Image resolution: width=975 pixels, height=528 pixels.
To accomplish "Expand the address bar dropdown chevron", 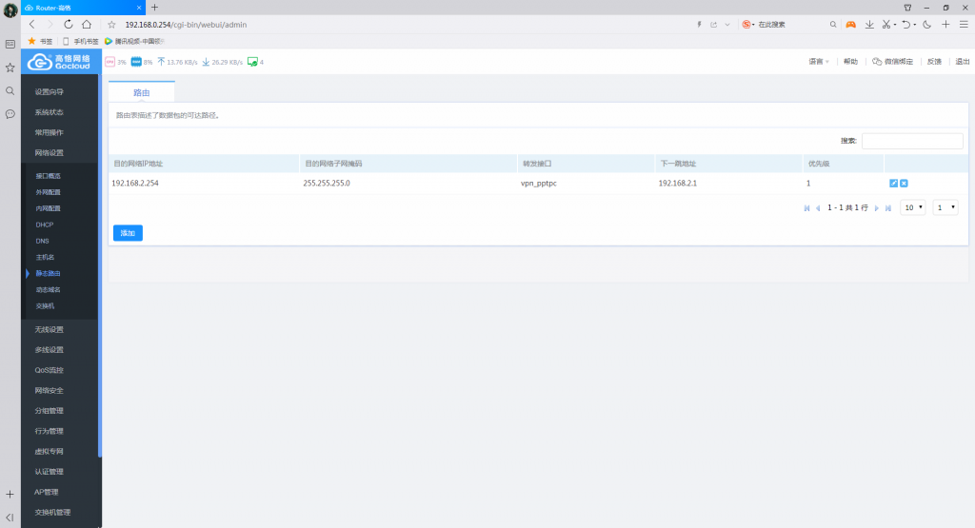I will (x=726, y=25).
